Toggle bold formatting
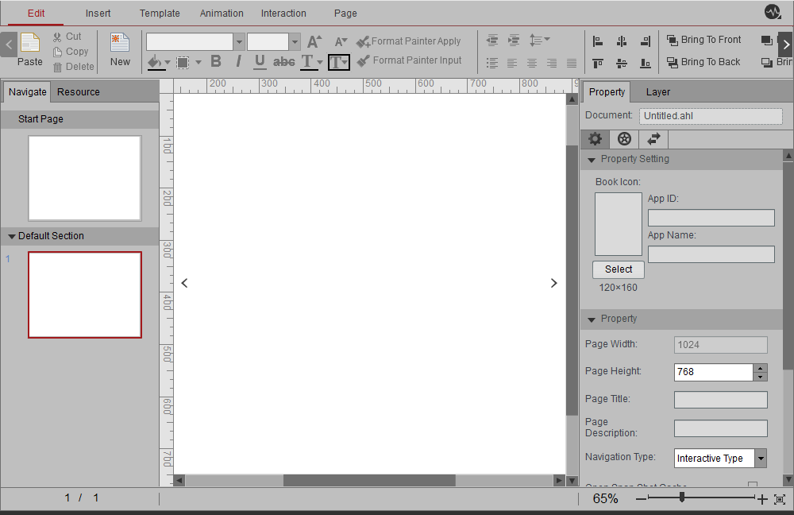794x515 pixels. 216,61
